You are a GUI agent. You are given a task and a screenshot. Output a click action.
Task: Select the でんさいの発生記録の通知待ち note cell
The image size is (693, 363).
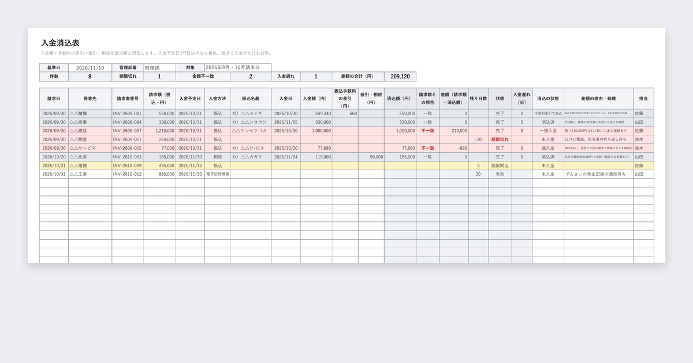pos(598,174)
